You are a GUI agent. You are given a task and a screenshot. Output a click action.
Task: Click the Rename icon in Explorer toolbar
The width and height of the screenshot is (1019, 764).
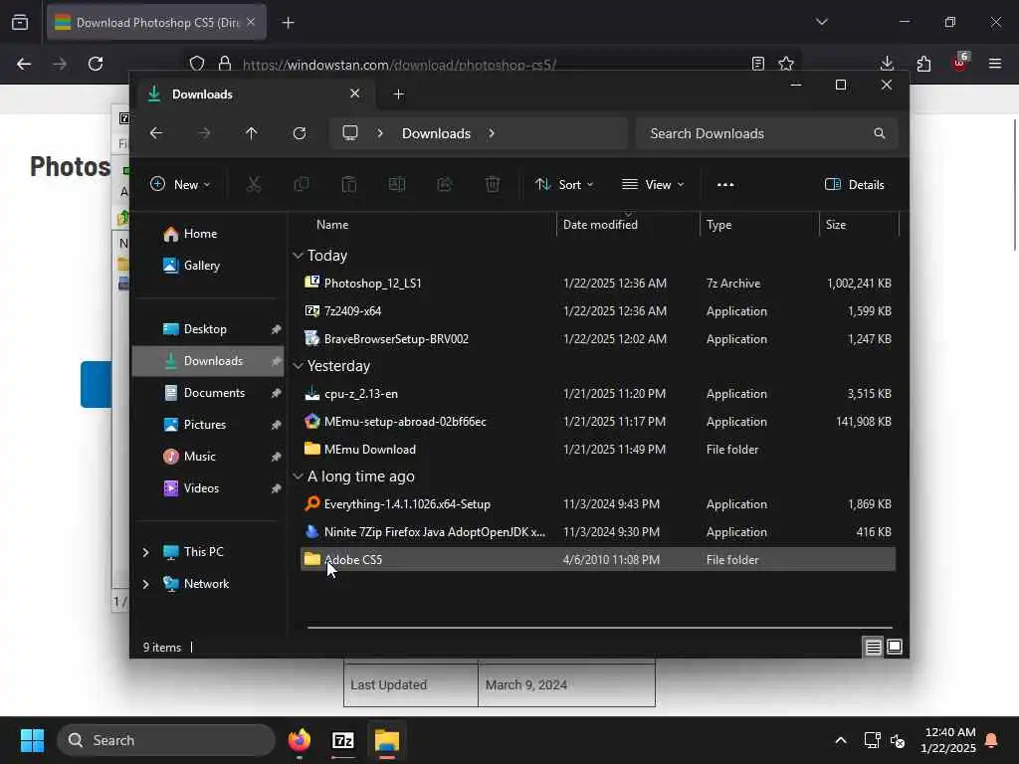coord(397,184)
